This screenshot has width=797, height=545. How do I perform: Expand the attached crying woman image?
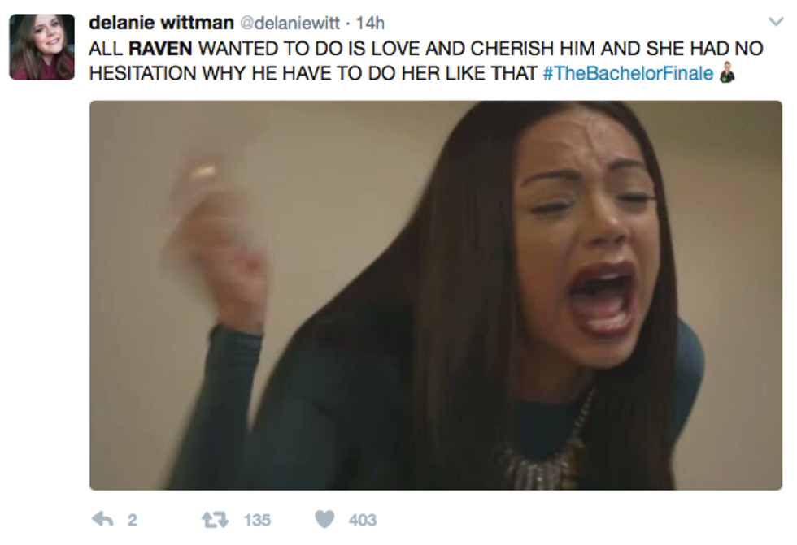click(436, 295)
